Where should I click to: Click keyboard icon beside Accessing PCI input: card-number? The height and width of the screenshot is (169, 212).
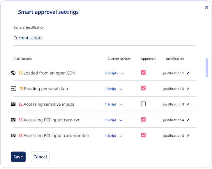tap(13, 135)
